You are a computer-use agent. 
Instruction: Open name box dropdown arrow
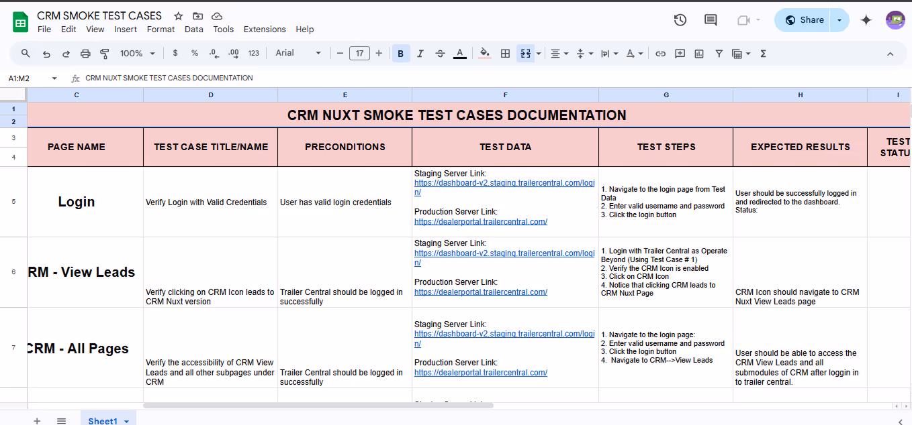click(54, 78)
